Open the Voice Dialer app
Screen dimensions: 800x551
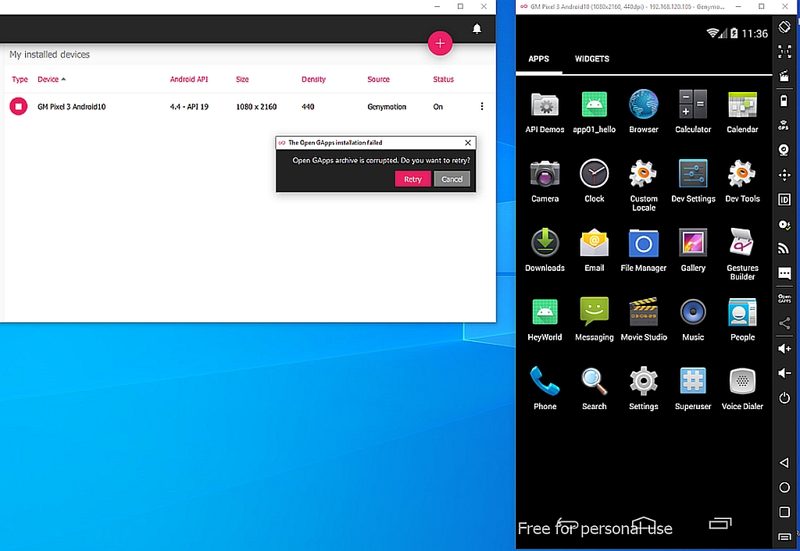742,389
